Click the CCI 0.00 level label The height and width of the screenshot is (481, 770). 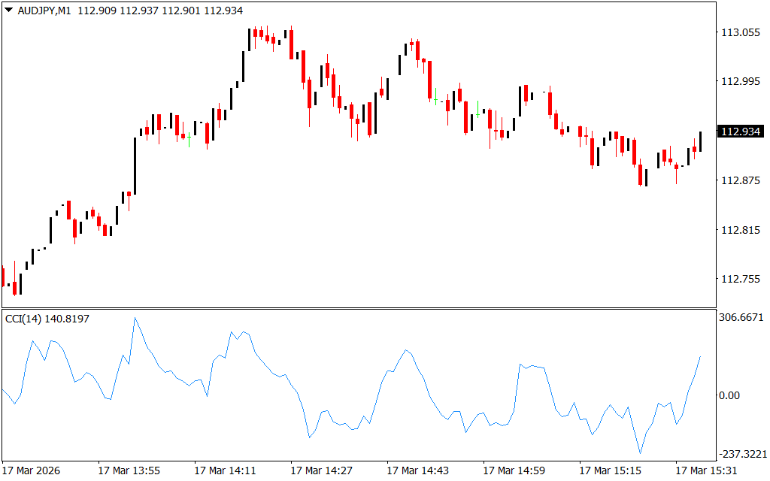click(731, 395)
